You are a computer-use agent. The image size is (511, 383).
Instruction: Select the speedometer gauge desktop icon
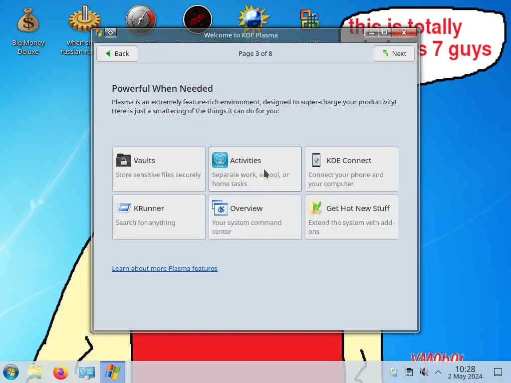coord(141,19)
